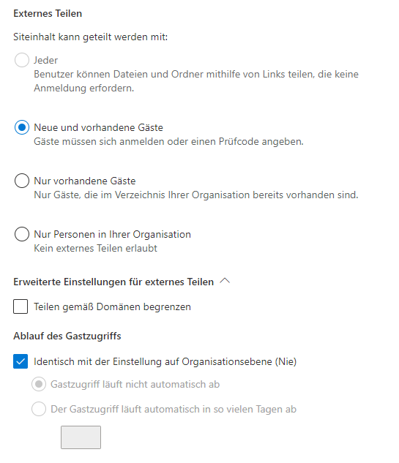The width and height of the screenshot is (399, 463).
Task: Click the "Jeder" label text
Action: [46, 60]
